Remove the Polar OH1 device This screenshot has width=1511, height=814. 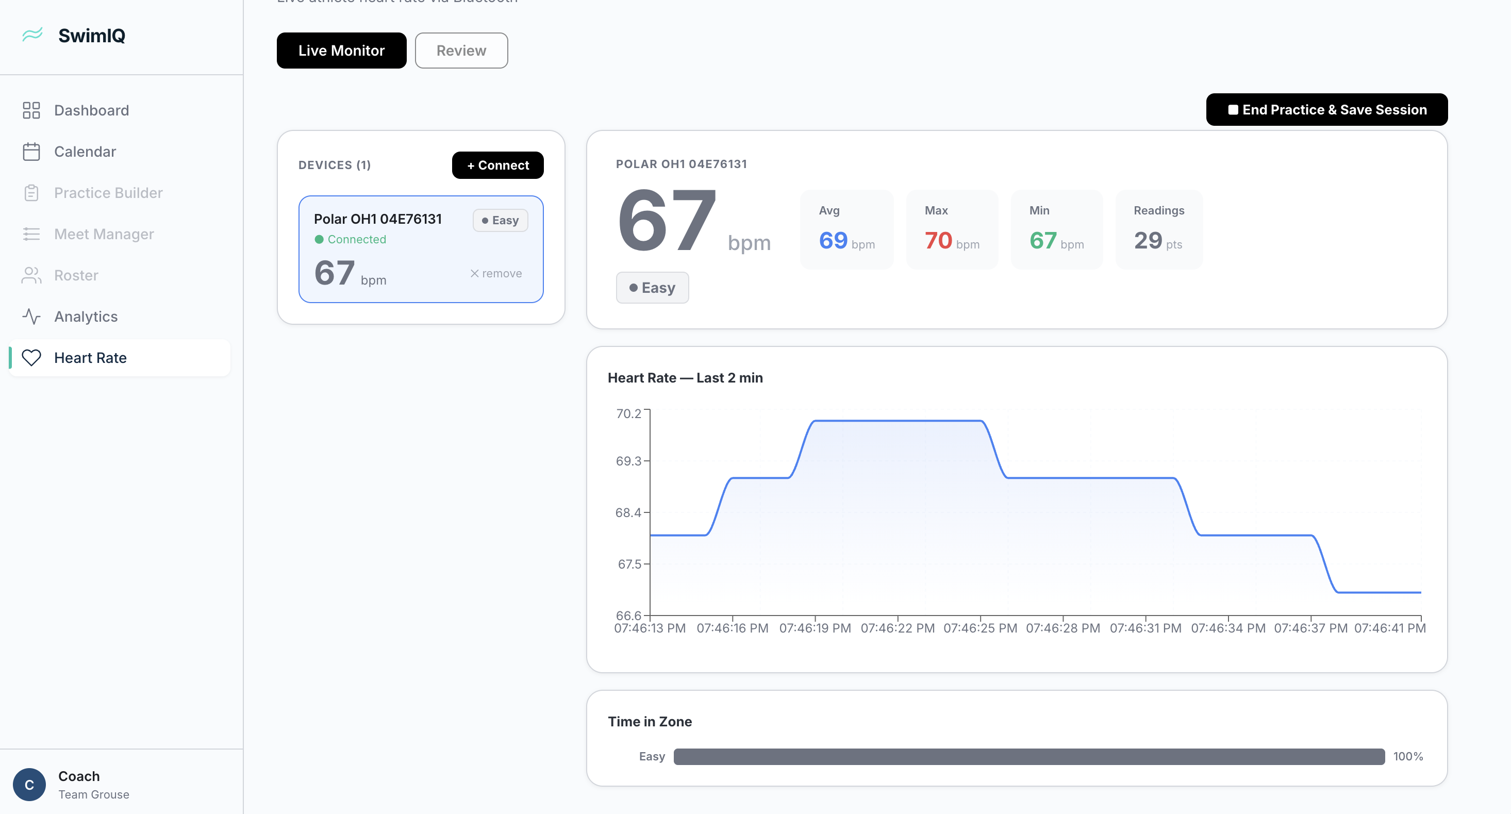(x=495, y=273)
